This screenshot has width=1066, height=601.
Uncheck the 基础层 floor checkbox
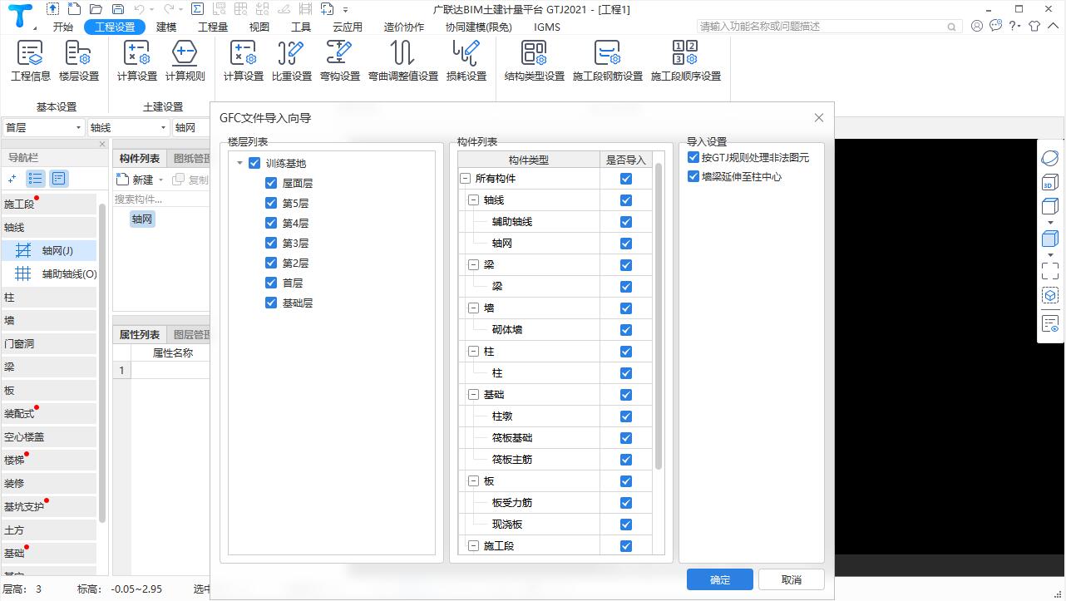pyautogui.click(x=271, y=303)
